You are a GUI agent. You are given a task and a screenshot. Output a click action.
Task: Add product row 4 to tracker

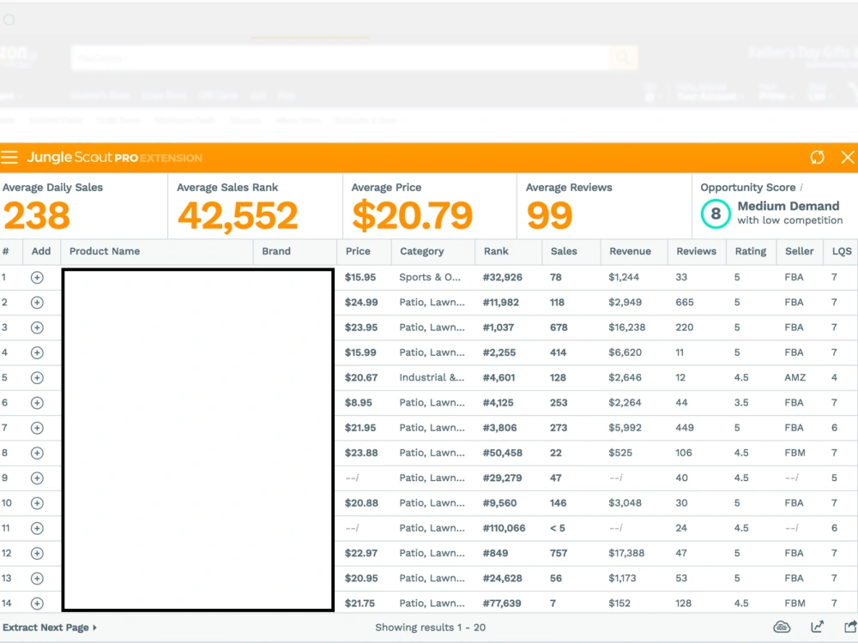point(37,352)
